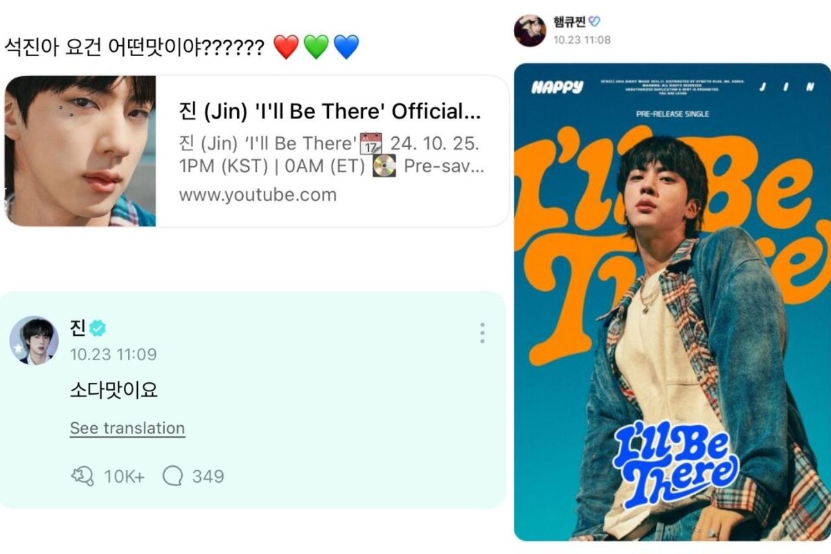This screenshot has width=831, height=554.
Task: Click the blue heart emoji in the post
Action: click(x=346, y=47)
